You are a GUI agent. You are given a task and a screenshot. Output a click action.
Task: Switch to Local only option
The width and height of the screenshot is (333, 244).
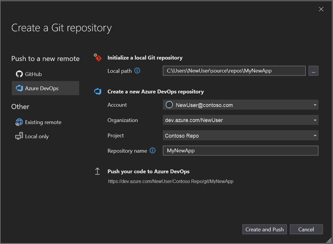click(37, 136)
